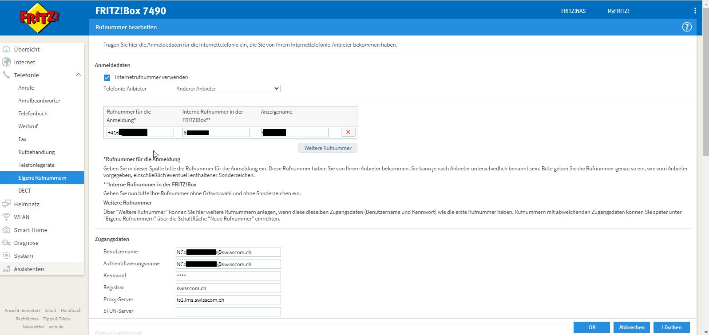The height and width of the screenshot is (335, 709).
Task: Select Telefoniegeräte in sidebar
Action: (x=36, y=165)
